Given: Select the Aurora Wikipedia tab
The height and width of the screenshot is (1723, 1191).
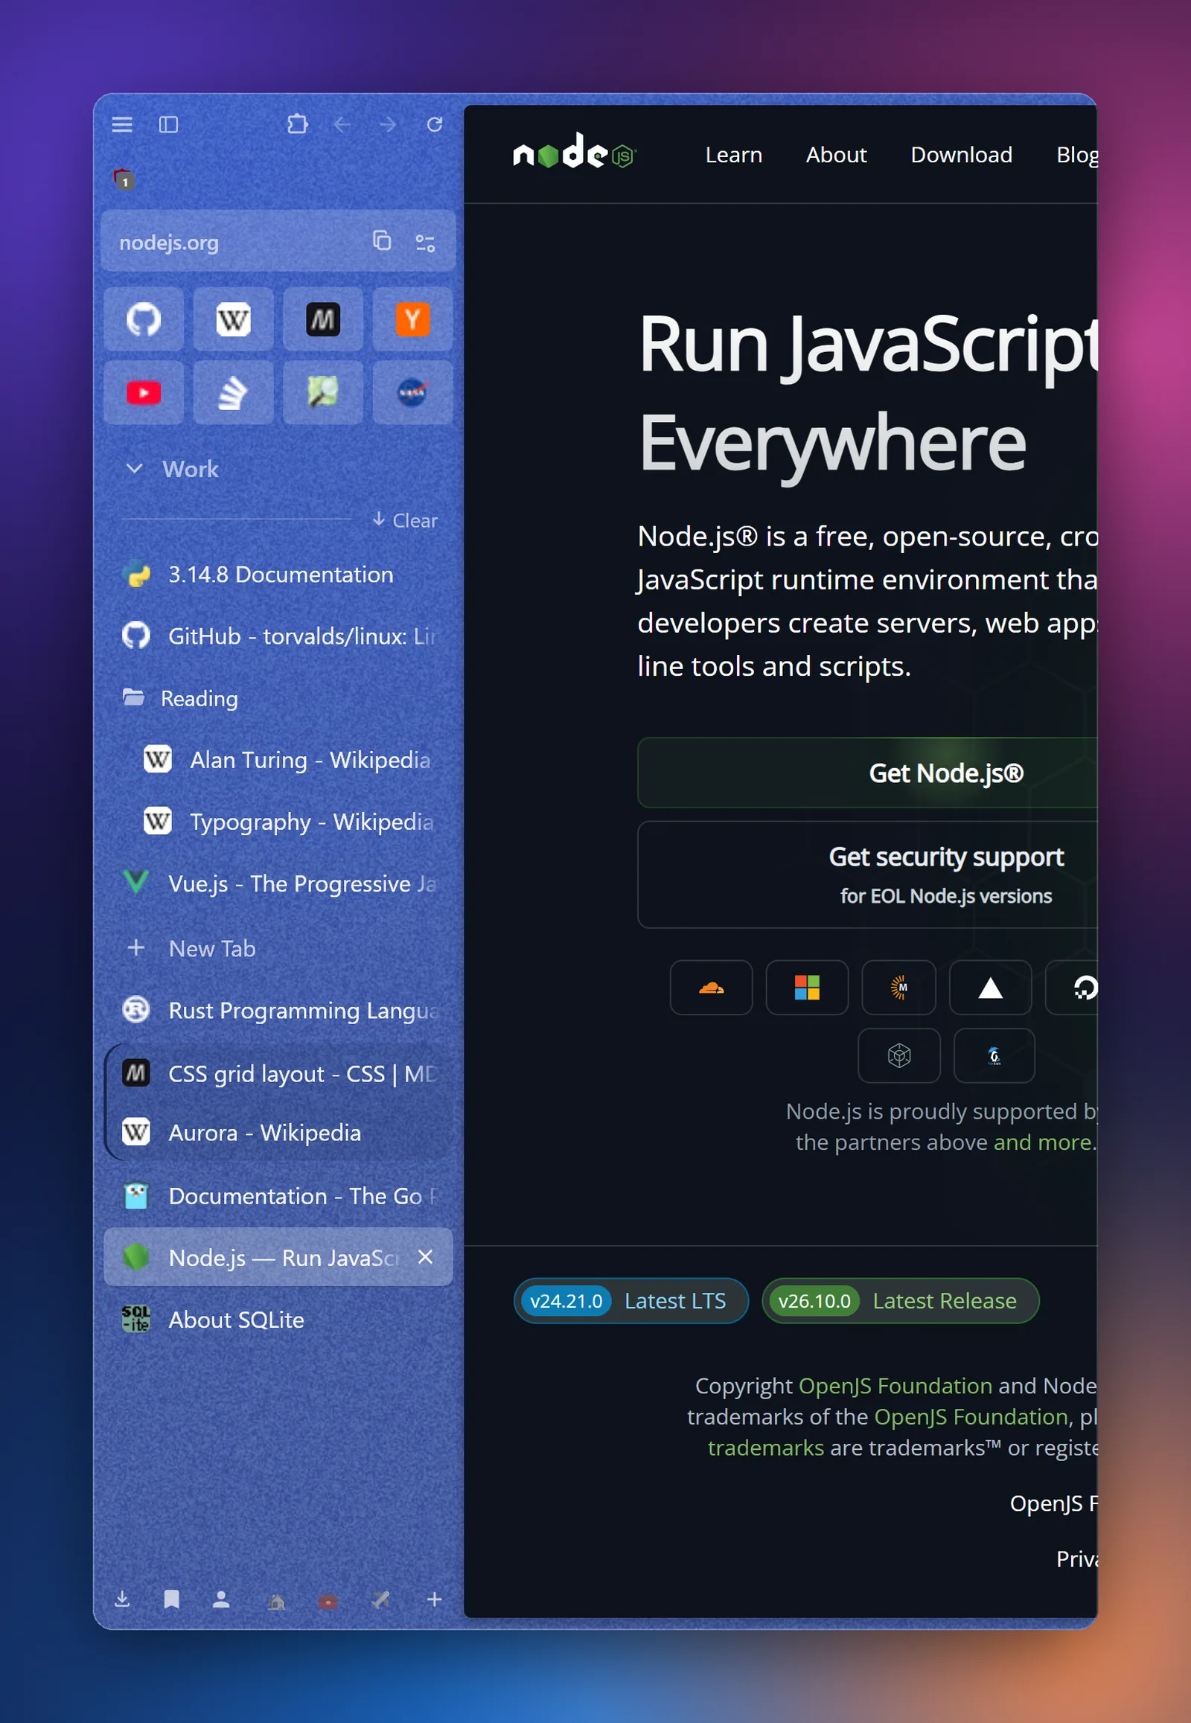Looking at the screenshot, I should [278, 1133].
